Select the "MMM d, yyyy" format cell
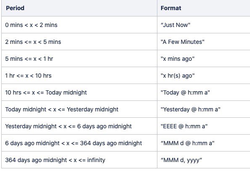 pyautogui.click(x=204, y=160)
